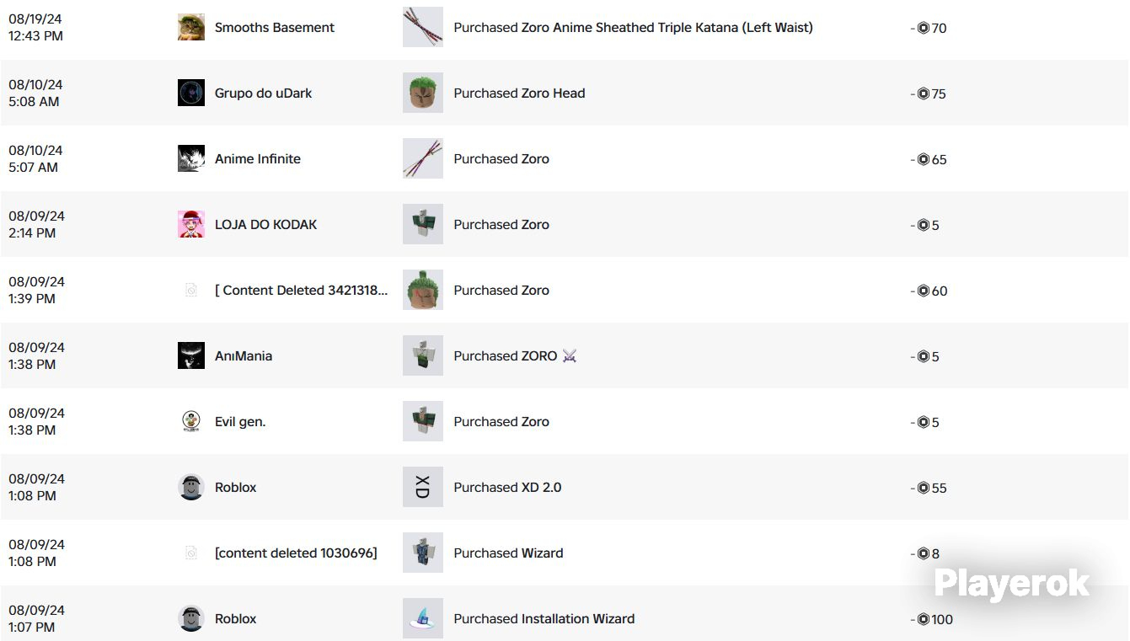Click the AniMania dark avatar icon
This screenshot has width=1130, height=641.
pyautogui.click(x=191, y=355)
